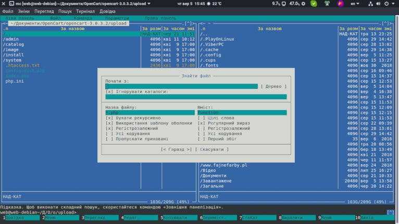Click the 47.0% memory usage indicator
Viewport: 399px width, 224px height.
pyautogui.click(x=297, y=4)
